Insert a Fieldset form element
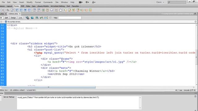Image resolution: width=198 pixels, height=111 pixels. 61,10
